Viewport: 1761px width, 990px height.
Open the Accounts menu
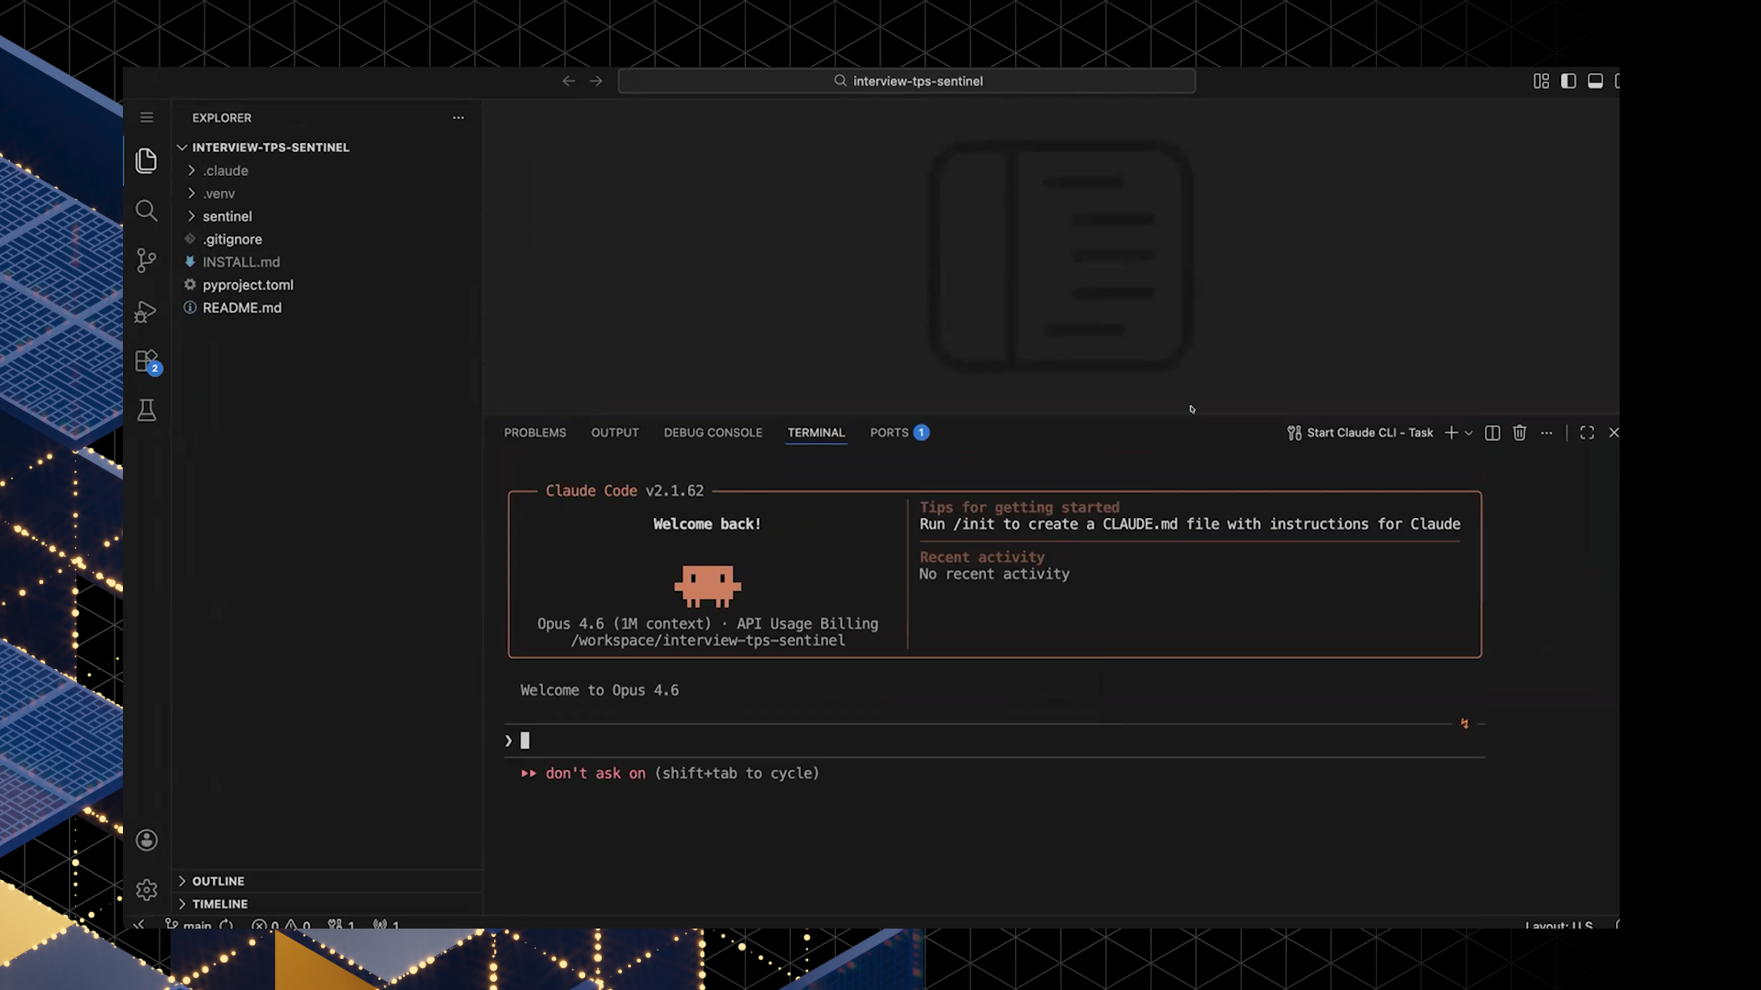tap(147, 841)
